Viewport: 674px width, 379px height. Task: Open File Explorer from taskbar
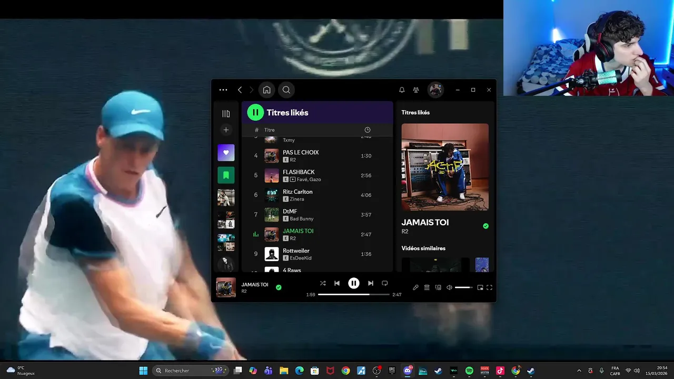[284, 371]
